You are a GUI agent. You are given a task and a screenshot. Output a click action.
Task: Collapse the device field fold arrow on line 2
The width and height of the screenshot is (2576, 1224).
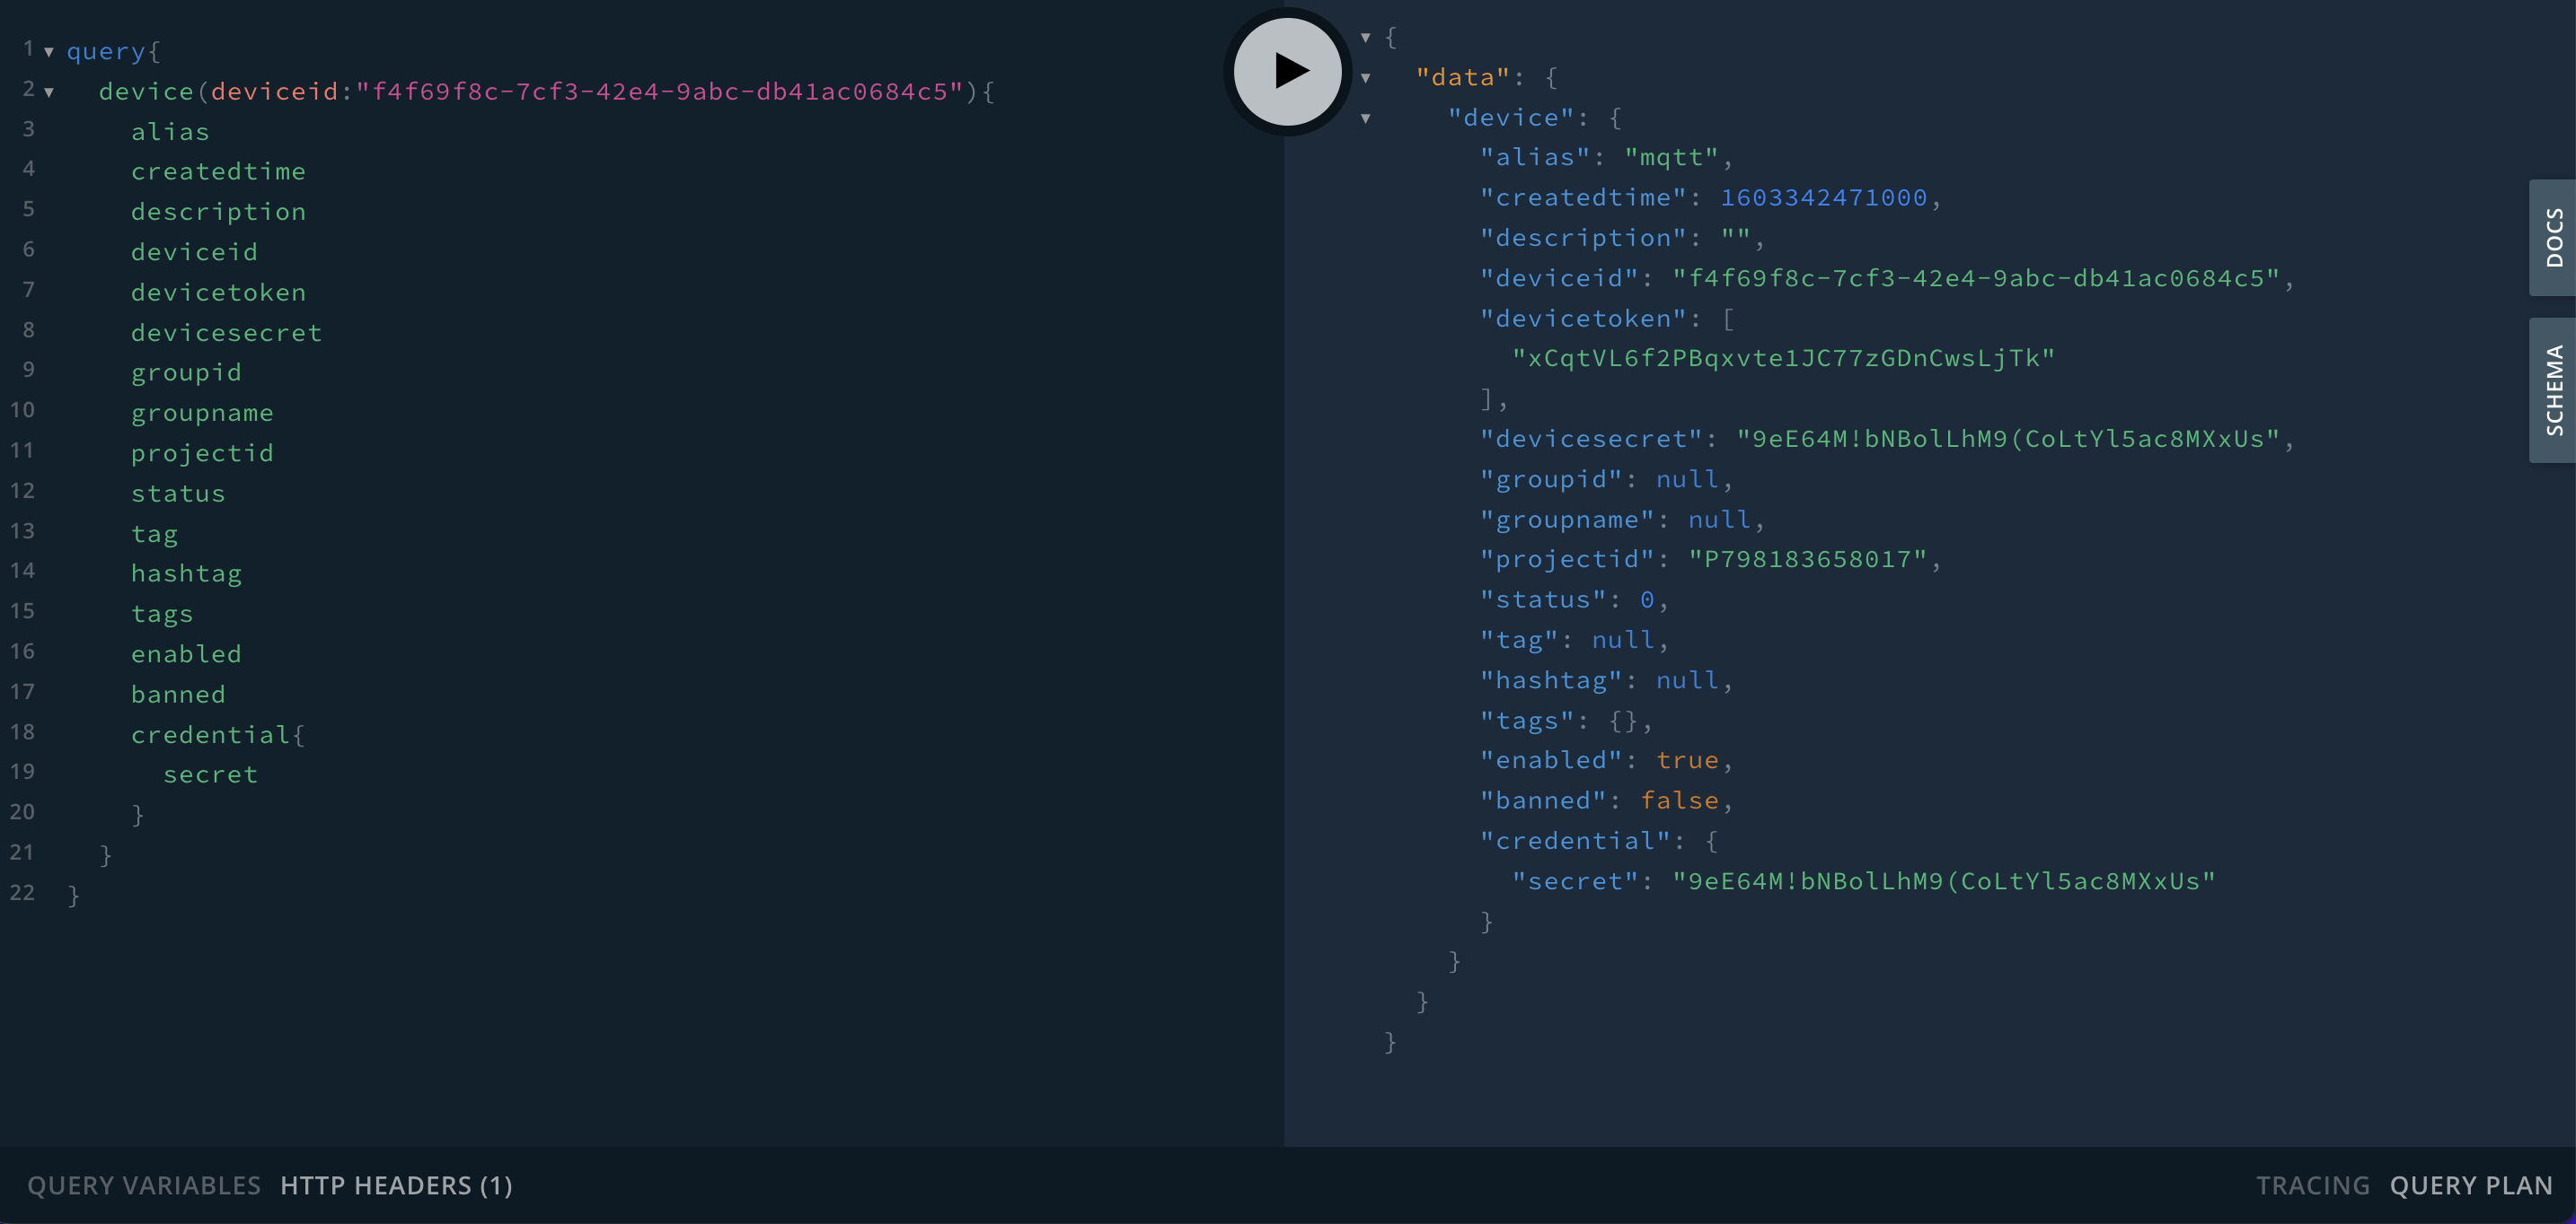(x=48, y=92)
